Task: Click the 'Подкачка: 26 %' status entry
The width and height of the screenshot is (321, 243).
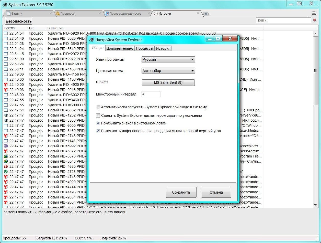Action: coord(113,238)
